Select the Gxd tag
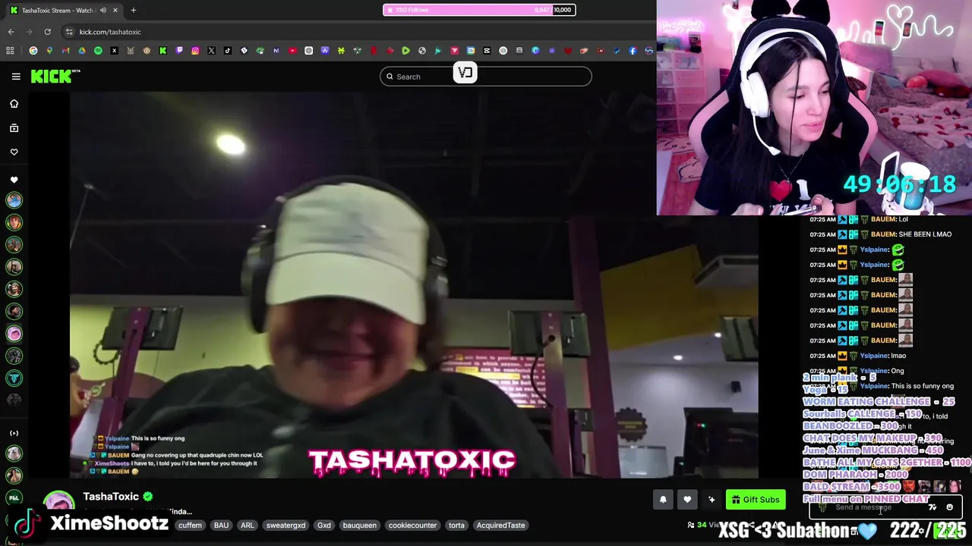972x546 pixels. pos(324,525)
